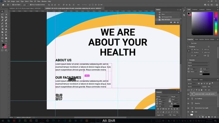The height and width of the screenshot is (123, 219).
Task: Select the Brush tool
Action: click(x=2, y=23)
